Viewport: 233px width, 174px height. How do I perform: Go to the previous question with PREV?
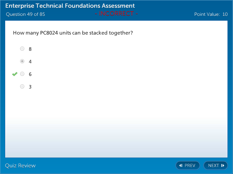tap(188, 166)
